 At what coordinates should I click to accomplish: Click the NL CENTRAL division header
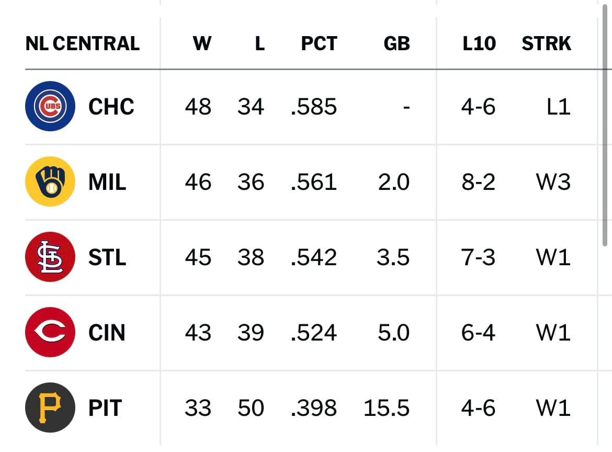[x=82, y=43]
